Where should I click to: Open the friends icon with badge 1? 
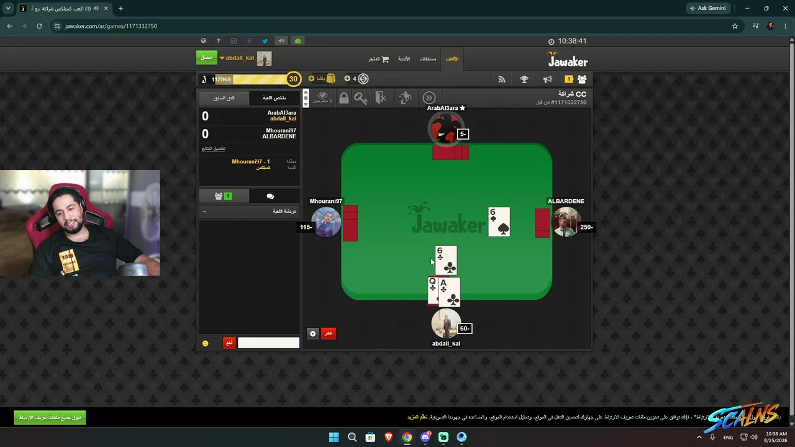(576, 79)
